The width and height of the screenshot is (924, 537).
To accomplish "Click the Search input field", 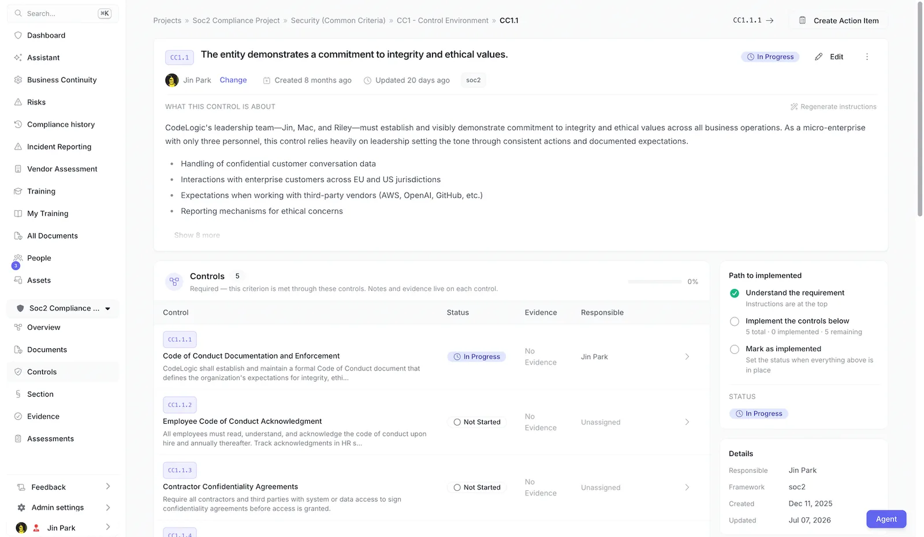I will pyautogui.click(x=62, y=13).
